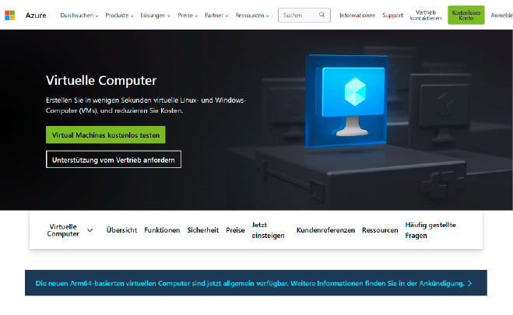Click the Virtuelle Computer label in section nav

pos(63,230)
